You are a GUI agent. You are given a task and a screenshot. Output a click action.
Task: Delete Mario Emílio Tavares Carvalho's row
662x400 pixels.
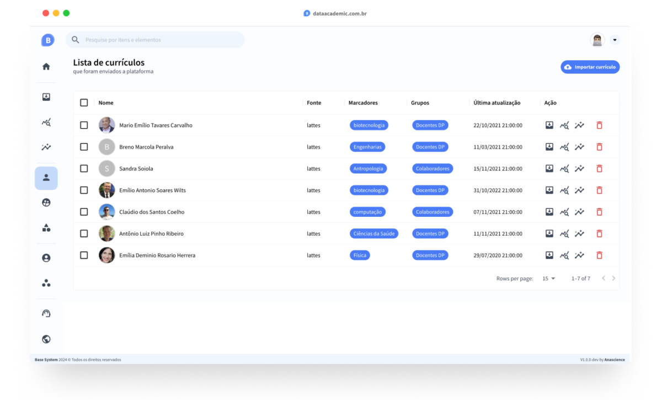tap(599, 125)
